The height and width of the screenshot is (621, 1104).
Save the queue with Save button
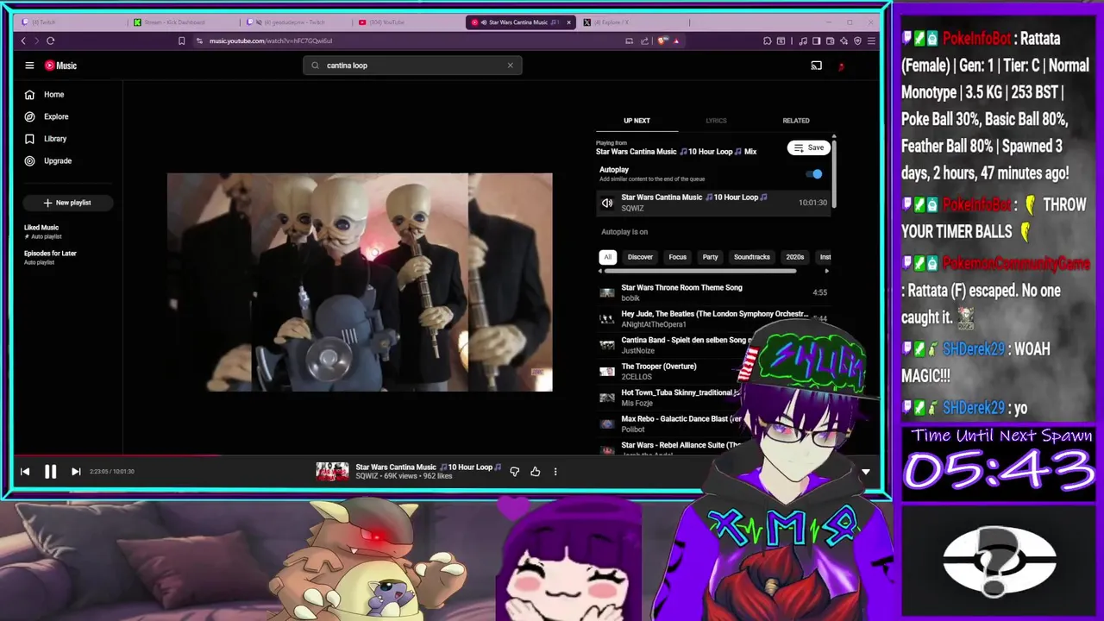809,147
